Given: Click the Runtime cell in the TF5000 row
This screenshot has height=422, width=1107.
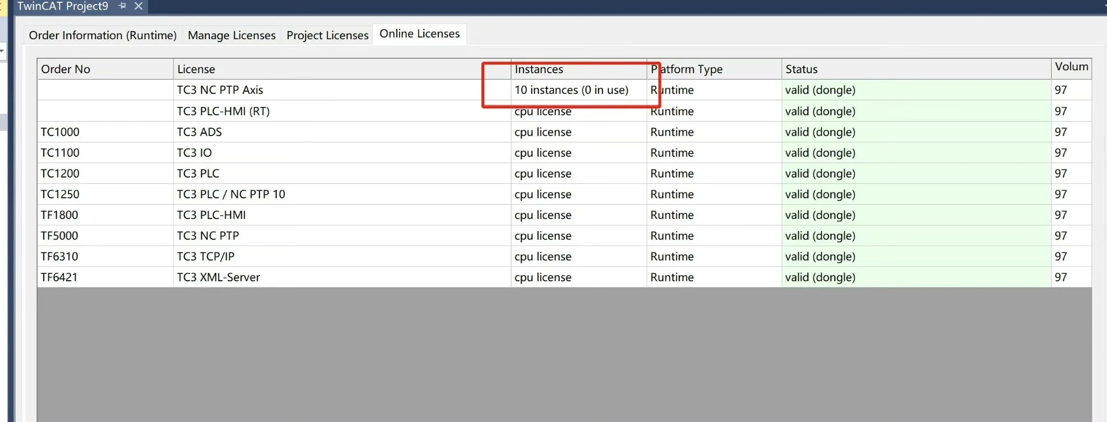Looking at the screenshot, I should [714, 236].
